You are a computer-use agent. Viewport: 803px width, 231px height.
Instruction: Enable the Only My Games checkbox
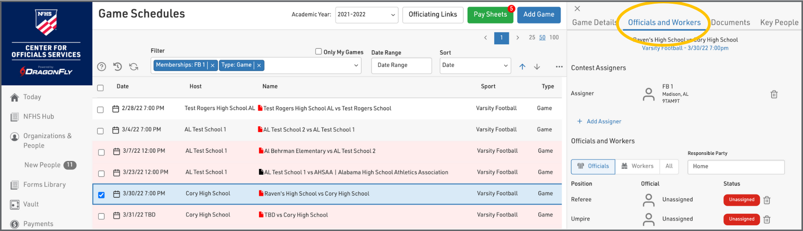click(x=319, y=52)
